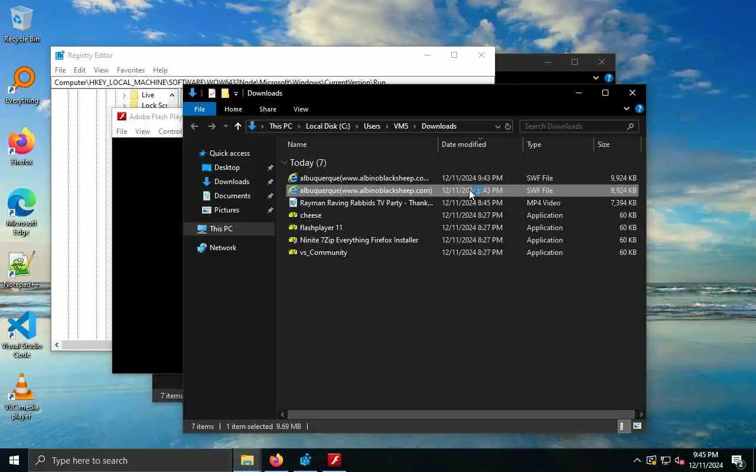Launch Notepad++ from the desktop
The image size is (756, 472).
tap(22, 270)
